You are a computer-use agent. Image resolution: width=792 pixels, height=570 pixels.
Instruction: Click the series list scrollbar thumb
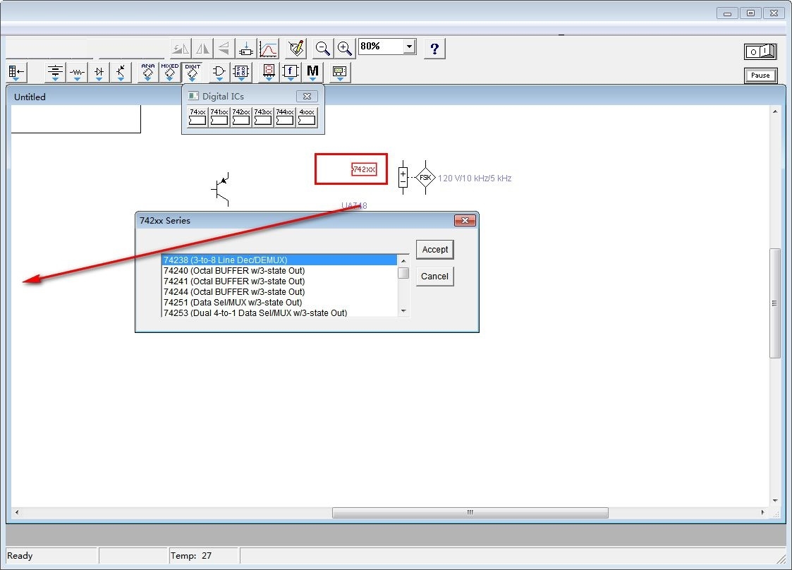coord(403,273)
